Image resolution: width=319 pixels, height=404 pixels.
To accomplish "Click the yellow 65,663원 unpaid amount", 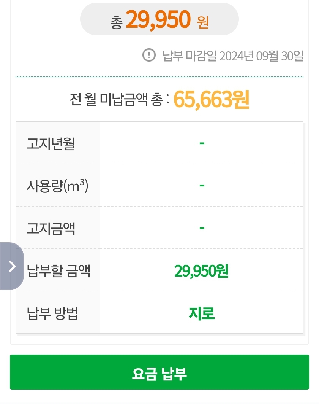I will click(x=211, y=100).
